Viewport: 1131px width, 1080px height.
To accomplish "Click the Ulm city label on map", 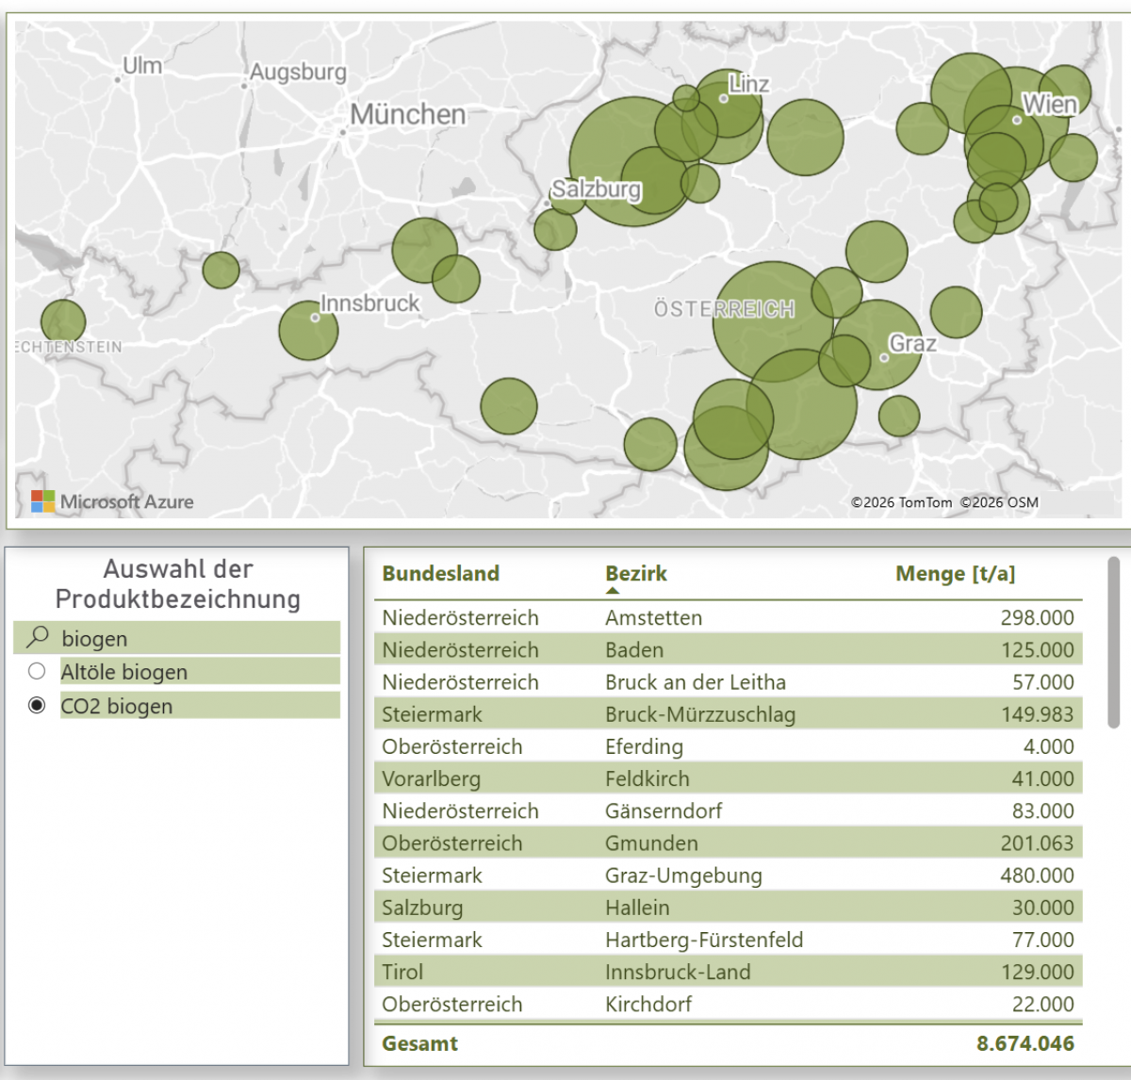I will point(142,66).
